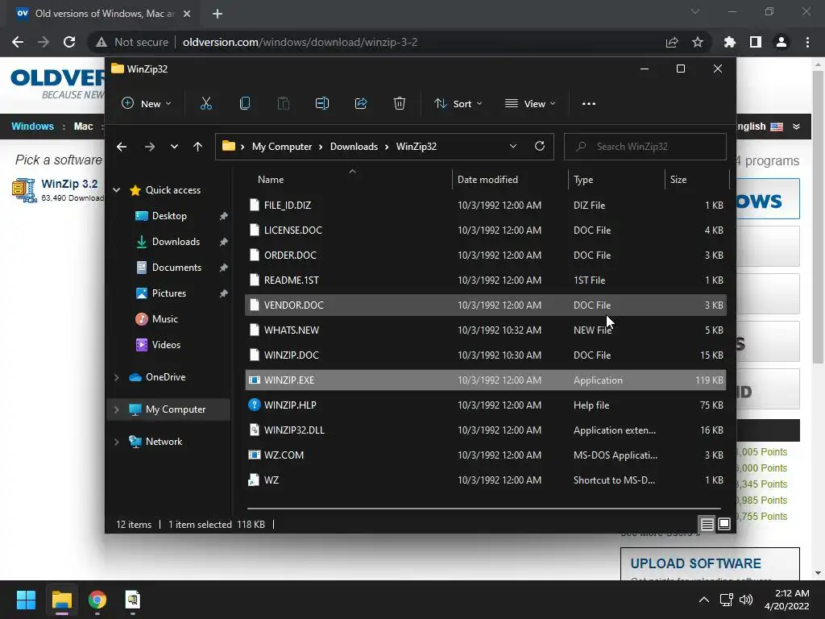Refresh the WinZip32 folder view
The height and width of the screenshot is (619, 825).
[x=540, y=147]
